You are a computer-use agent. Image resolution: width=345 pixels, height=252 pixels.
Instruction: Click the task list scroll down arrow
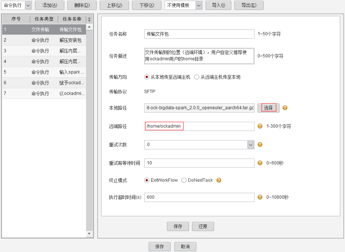click(x=89, y=234)
